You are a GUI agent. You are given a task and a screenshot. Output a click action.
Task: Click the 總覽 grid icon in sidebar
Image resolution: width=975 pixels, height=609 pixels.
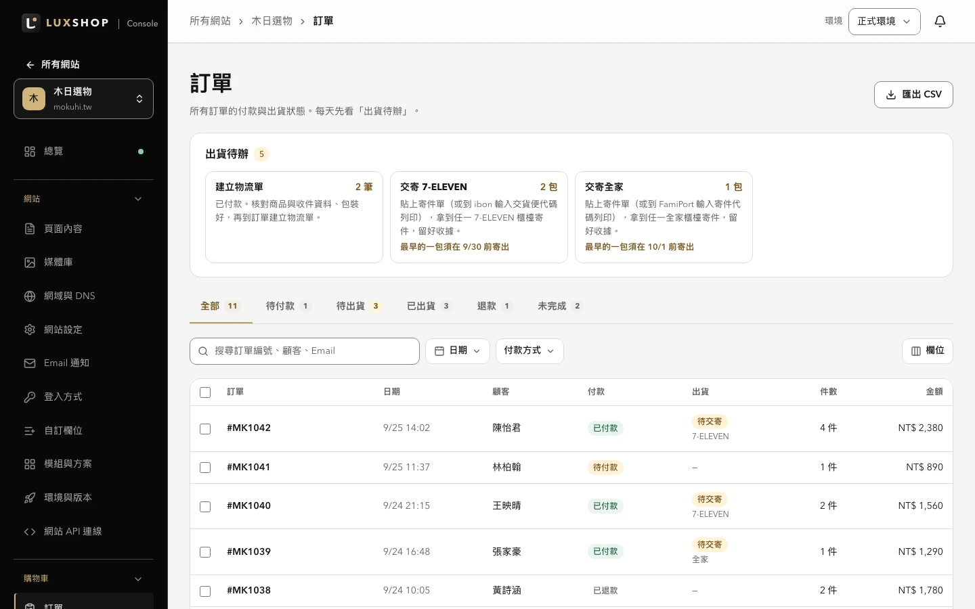pyautogui.click(x=30, y=152)
